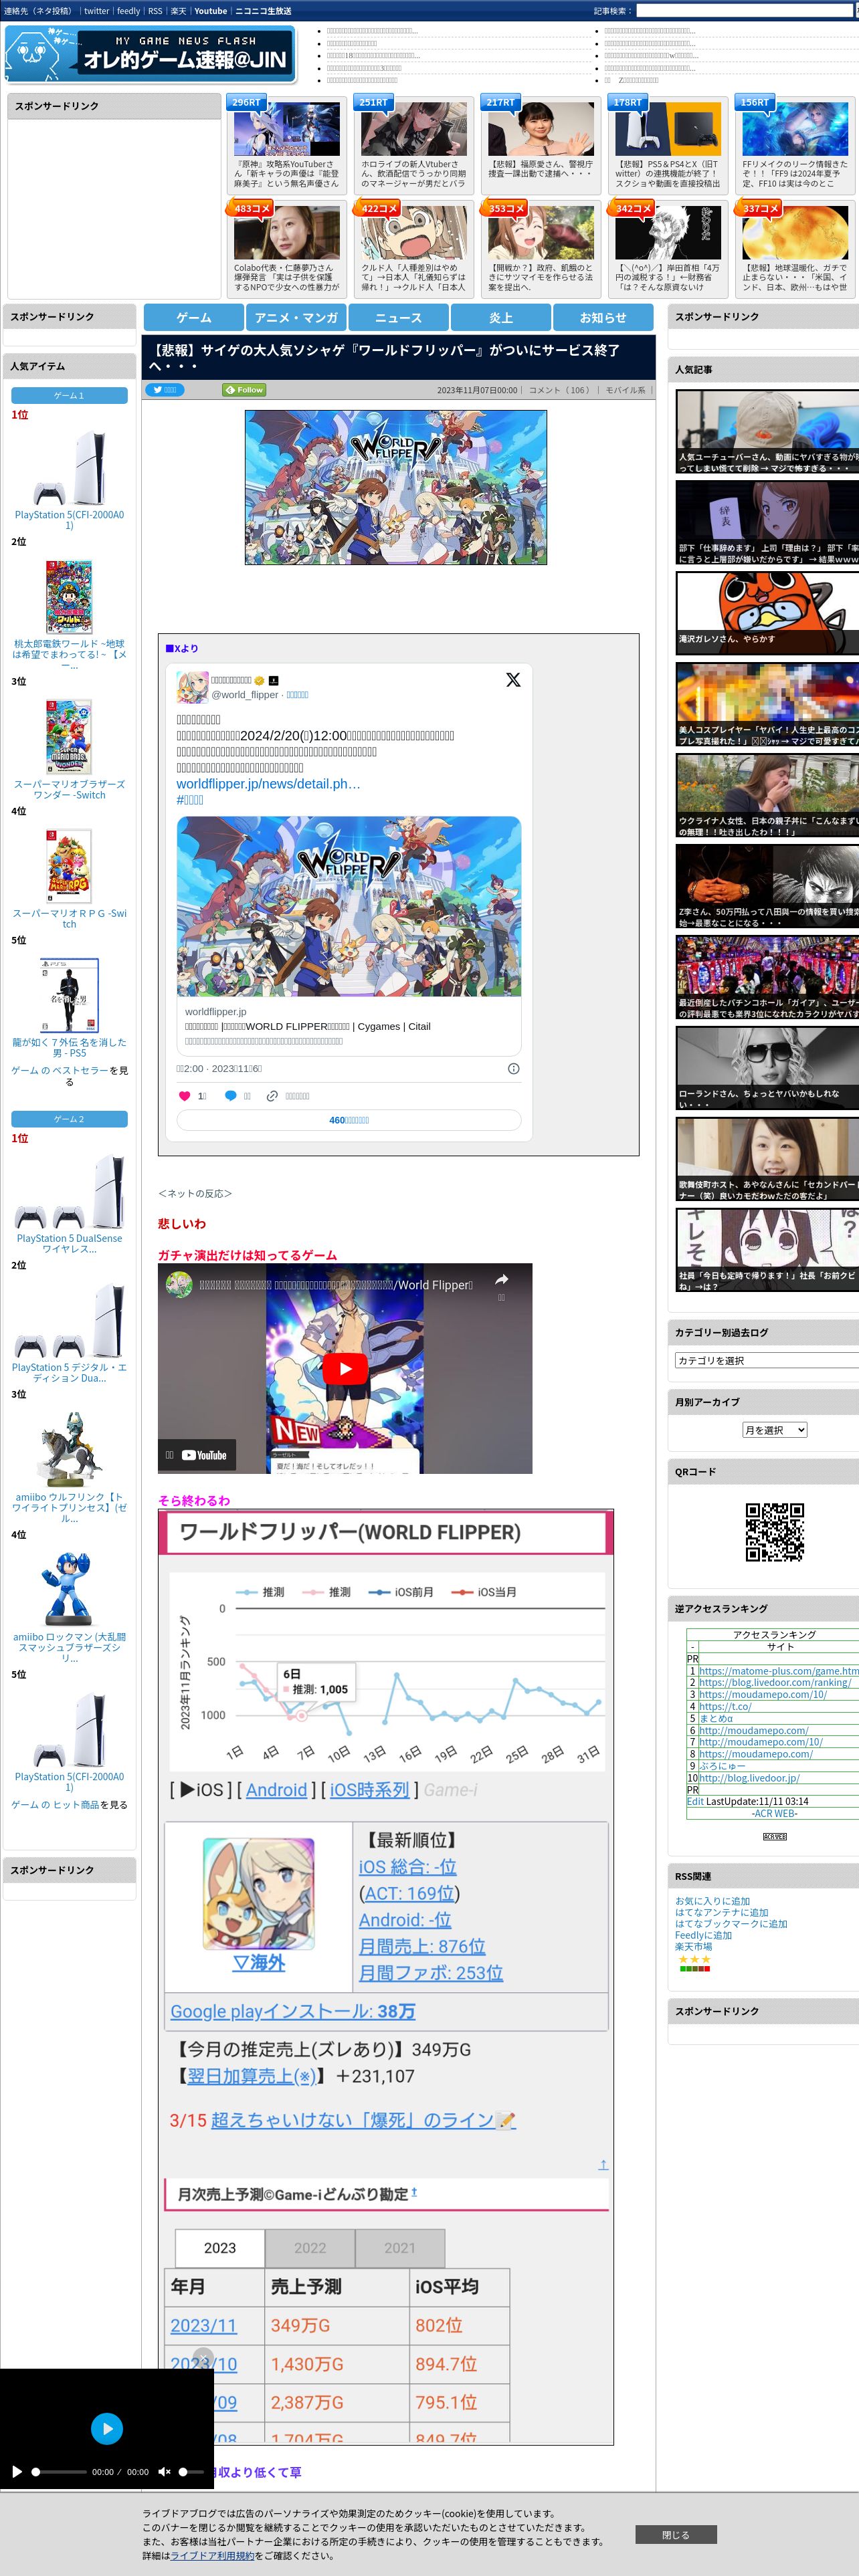This screenshot has width=859, height=2576.
Task: Toggle the iOS当月 legend series
Action: pyautogui.click(x=484, y=1592)
